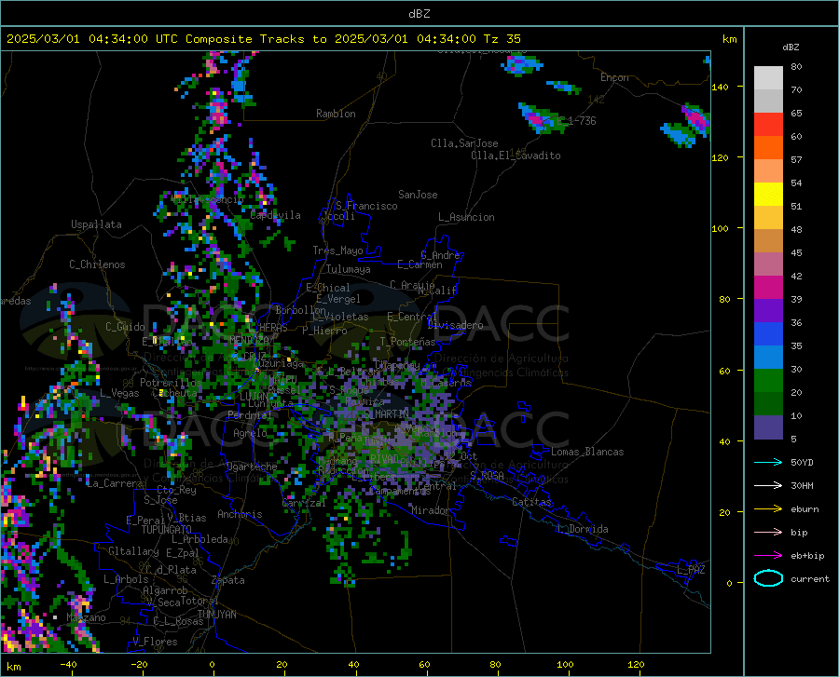Click the Mirador map label
Viewport: 839px width, 677px height.
(x=430, y=510)
